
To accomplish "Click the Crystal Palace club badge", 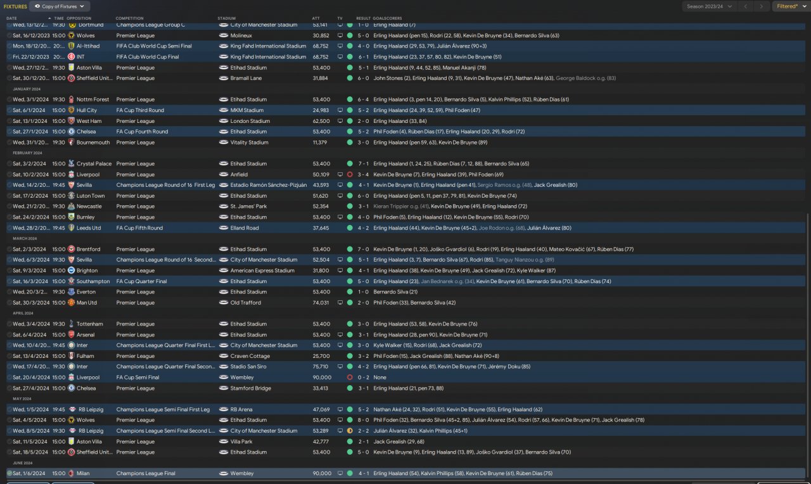I will [72, 163].
